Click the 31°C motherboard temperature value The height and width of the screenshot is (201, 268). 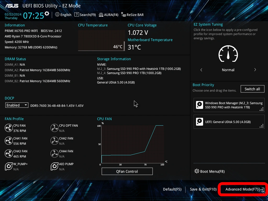click(134, 47)
